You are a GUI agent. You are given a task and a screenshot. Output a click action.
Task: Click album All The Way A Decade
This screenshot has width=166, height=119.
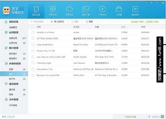[x=106, y=75]
